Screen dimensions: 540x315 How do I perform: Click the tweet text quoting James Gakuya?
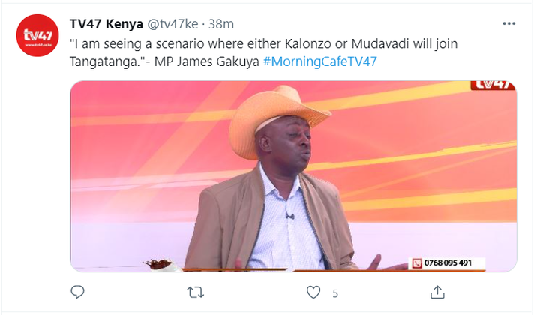[263, 52]
